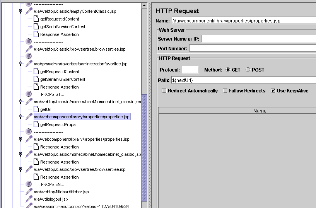Viewport: 316px width, 208px height.
Task: Select Response Assertion under the lower homecabinet_classic.jsp
Action: point(60,162)
